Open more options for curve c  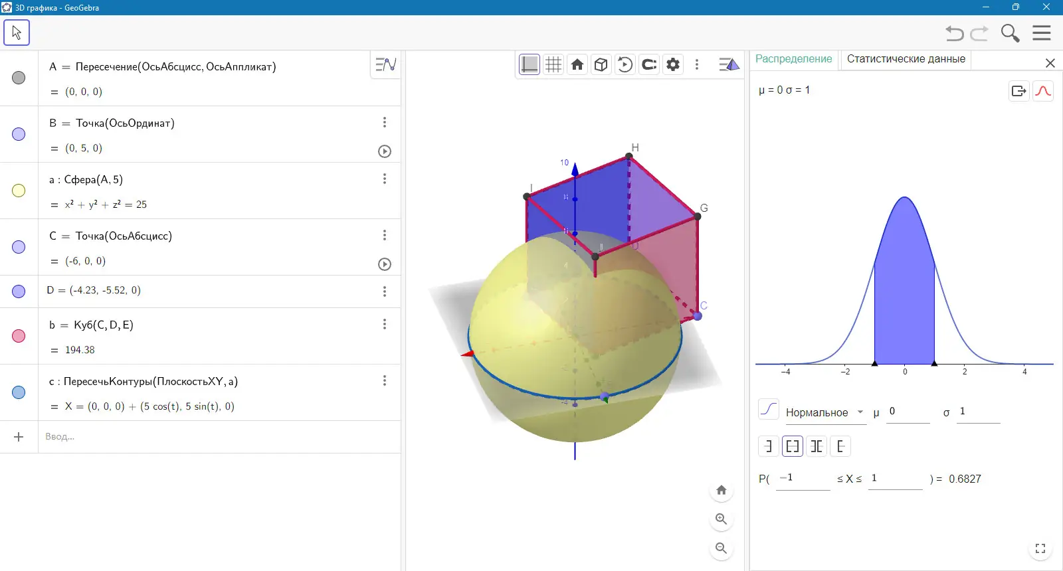(x=385, y=380)
